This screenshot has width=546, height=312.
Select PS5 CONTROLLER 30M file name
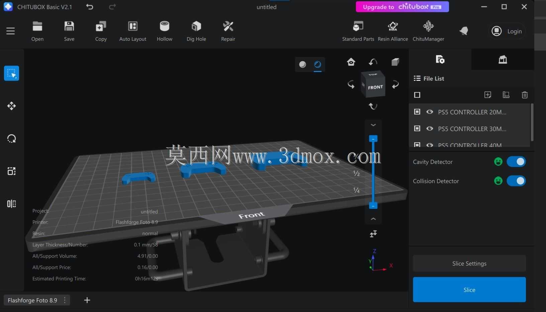(472, 129)
